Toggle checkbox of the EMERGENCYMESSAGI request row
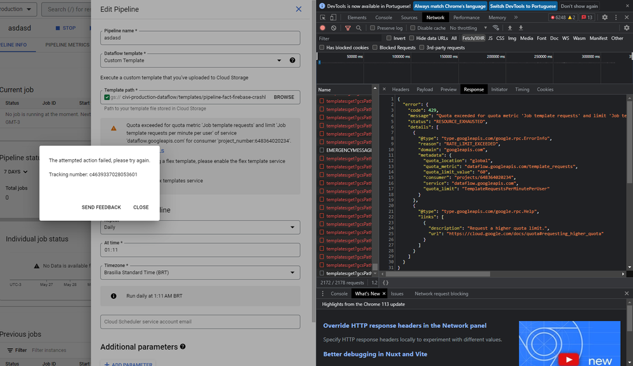Image resolution: width=633 pixels, height=366 pixels. pyautogui.click(x=322, y=150)
